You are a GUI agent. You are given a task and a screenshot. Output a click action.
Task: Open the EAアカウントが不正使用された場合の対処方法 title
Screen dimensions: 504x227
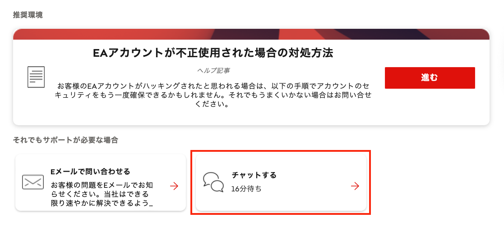click(x=213, y=53)
